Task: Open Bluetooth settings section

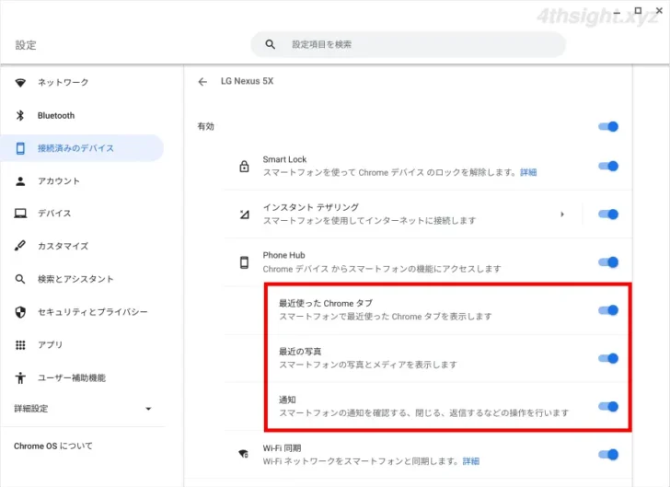Action: [56, 115]
